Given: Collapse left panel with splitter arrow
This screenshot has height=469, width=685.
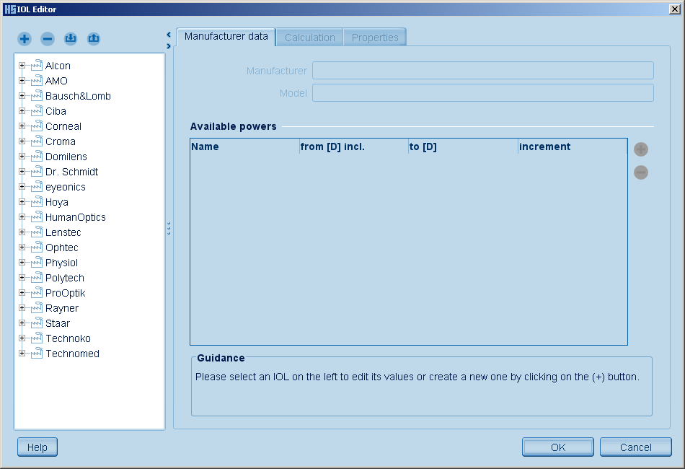Looking at the screenshot, I should pos(169,34).
